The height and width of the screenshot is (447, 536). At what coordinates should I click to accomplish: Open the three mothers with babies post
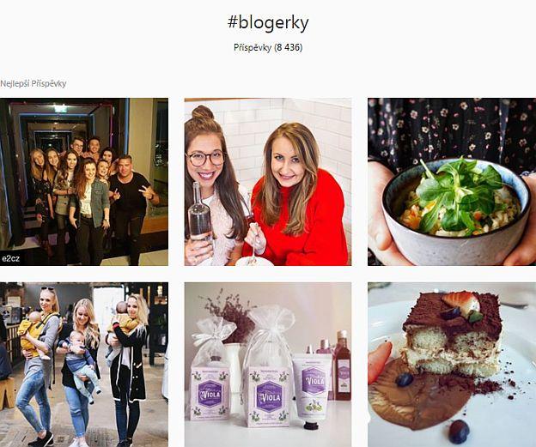(84, 365)
